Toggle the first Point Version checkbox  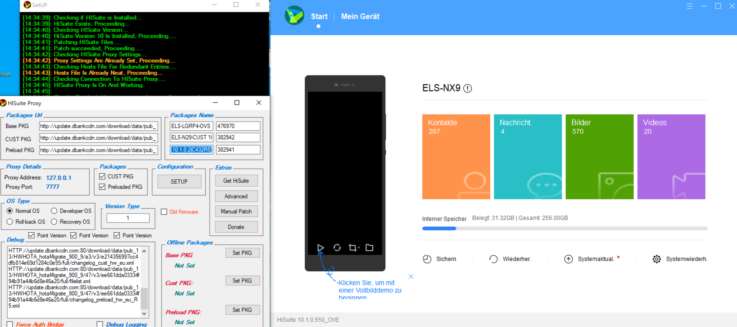[31, 235]
